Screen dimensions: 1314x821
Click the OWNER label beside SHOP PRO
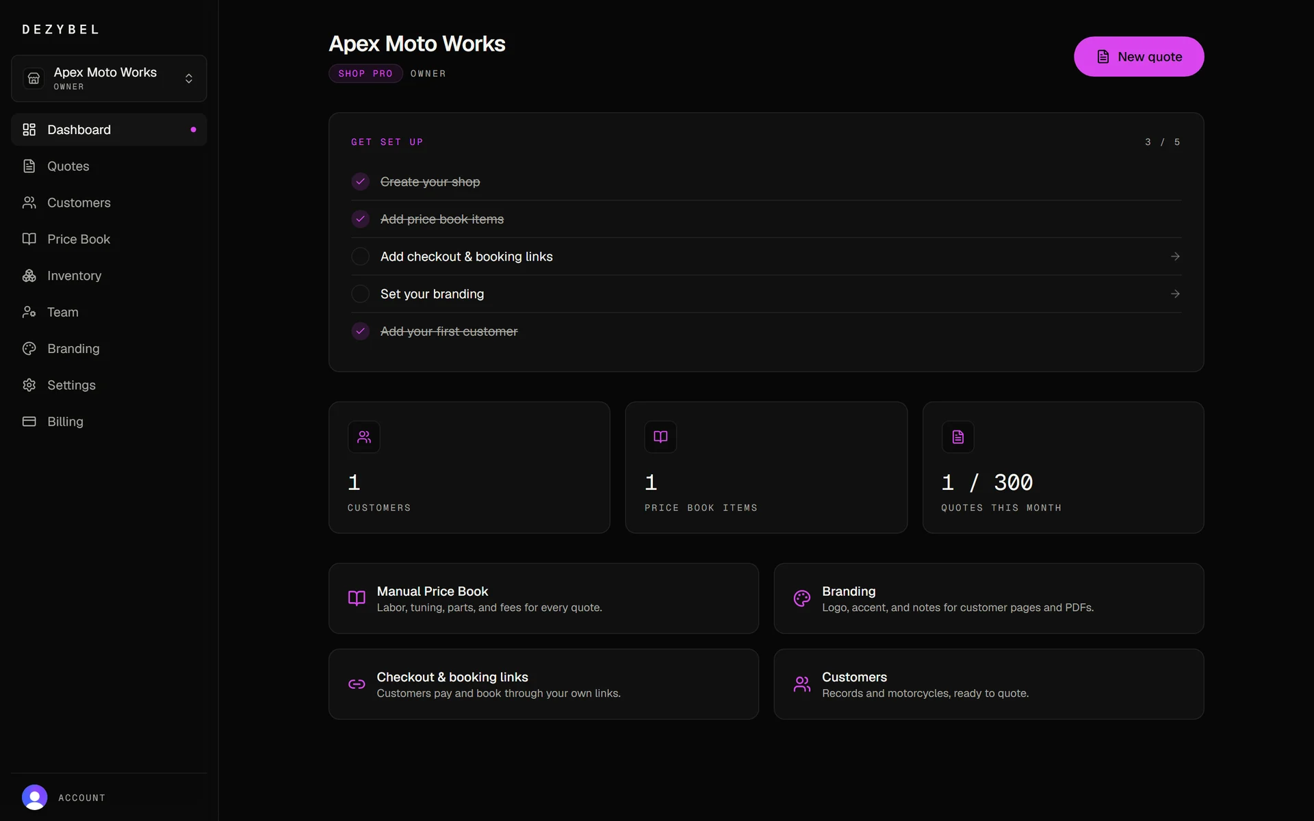(428, 74)
